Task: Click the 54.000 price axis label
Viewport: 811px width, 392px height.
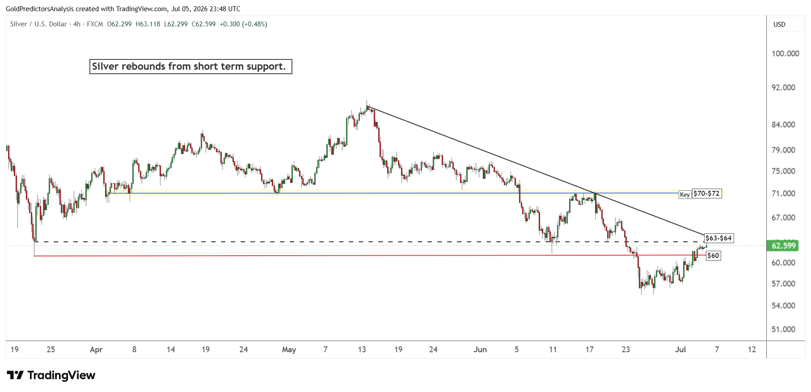Action: 783,306
